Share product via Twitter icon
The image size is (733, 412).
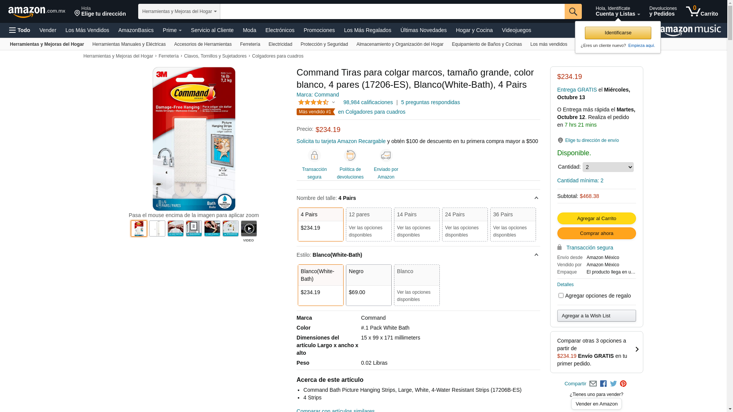point(613,384)
